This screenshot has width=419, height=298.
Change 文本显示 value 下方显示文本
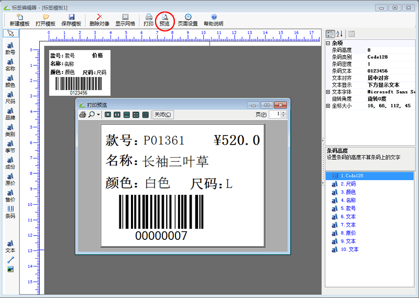(391, 85)
